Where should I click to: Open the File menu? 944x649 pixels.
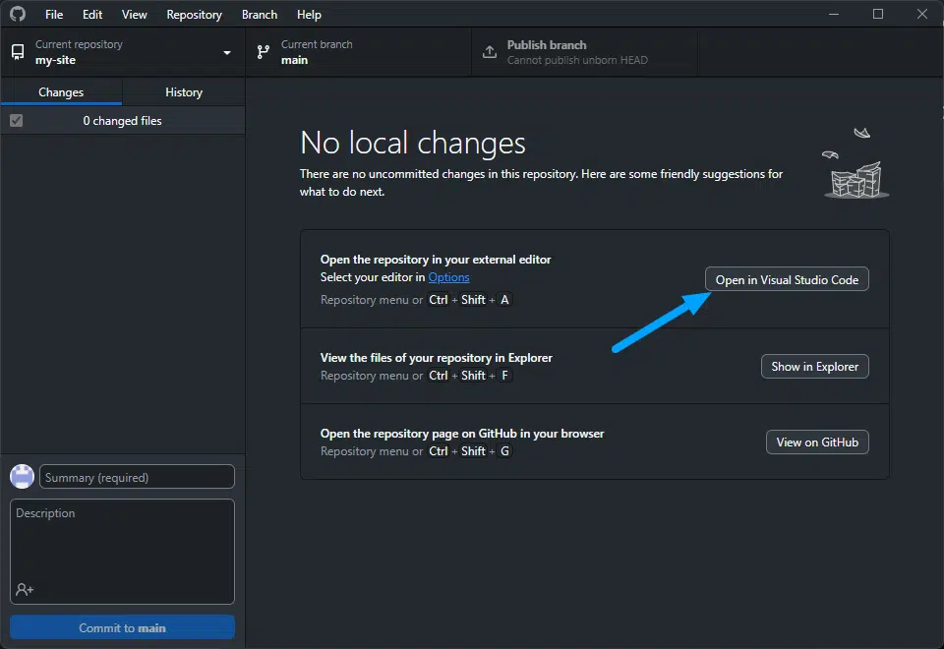pyautogui.click(x=53, y=15)
